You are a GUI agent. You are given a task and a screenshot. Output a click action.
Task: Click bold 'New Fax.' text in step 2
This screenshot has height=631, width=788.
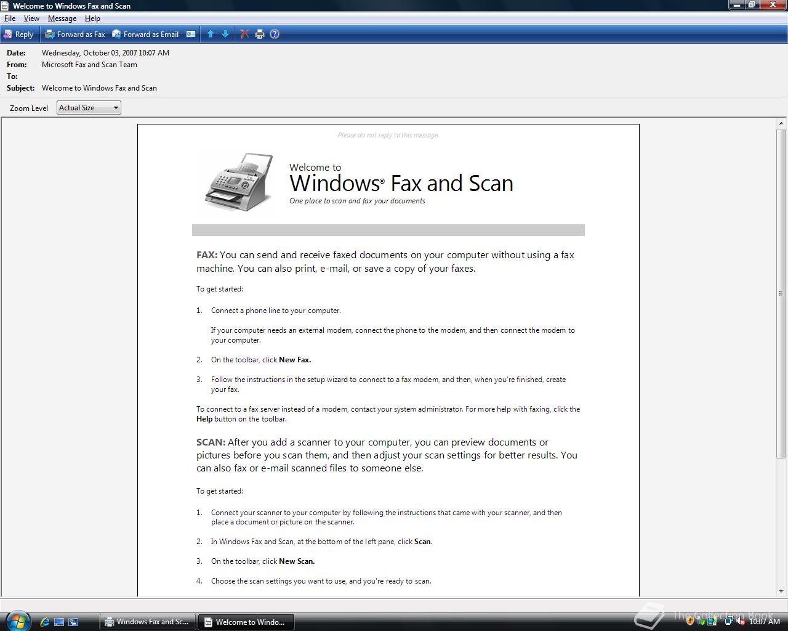[295, 360]
